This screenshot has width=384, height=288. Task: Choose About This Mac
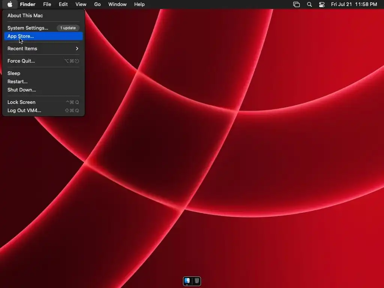coord(43,15)
